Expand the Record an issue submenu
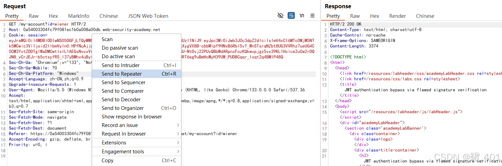 pos(136,125)
